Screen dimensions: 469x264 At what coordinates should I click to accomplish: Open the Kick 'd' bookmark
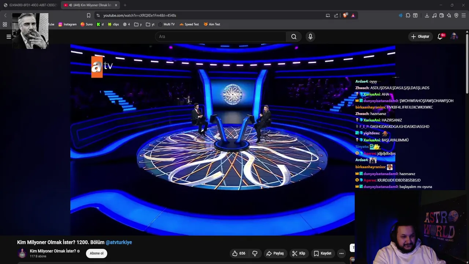[100, 24]
